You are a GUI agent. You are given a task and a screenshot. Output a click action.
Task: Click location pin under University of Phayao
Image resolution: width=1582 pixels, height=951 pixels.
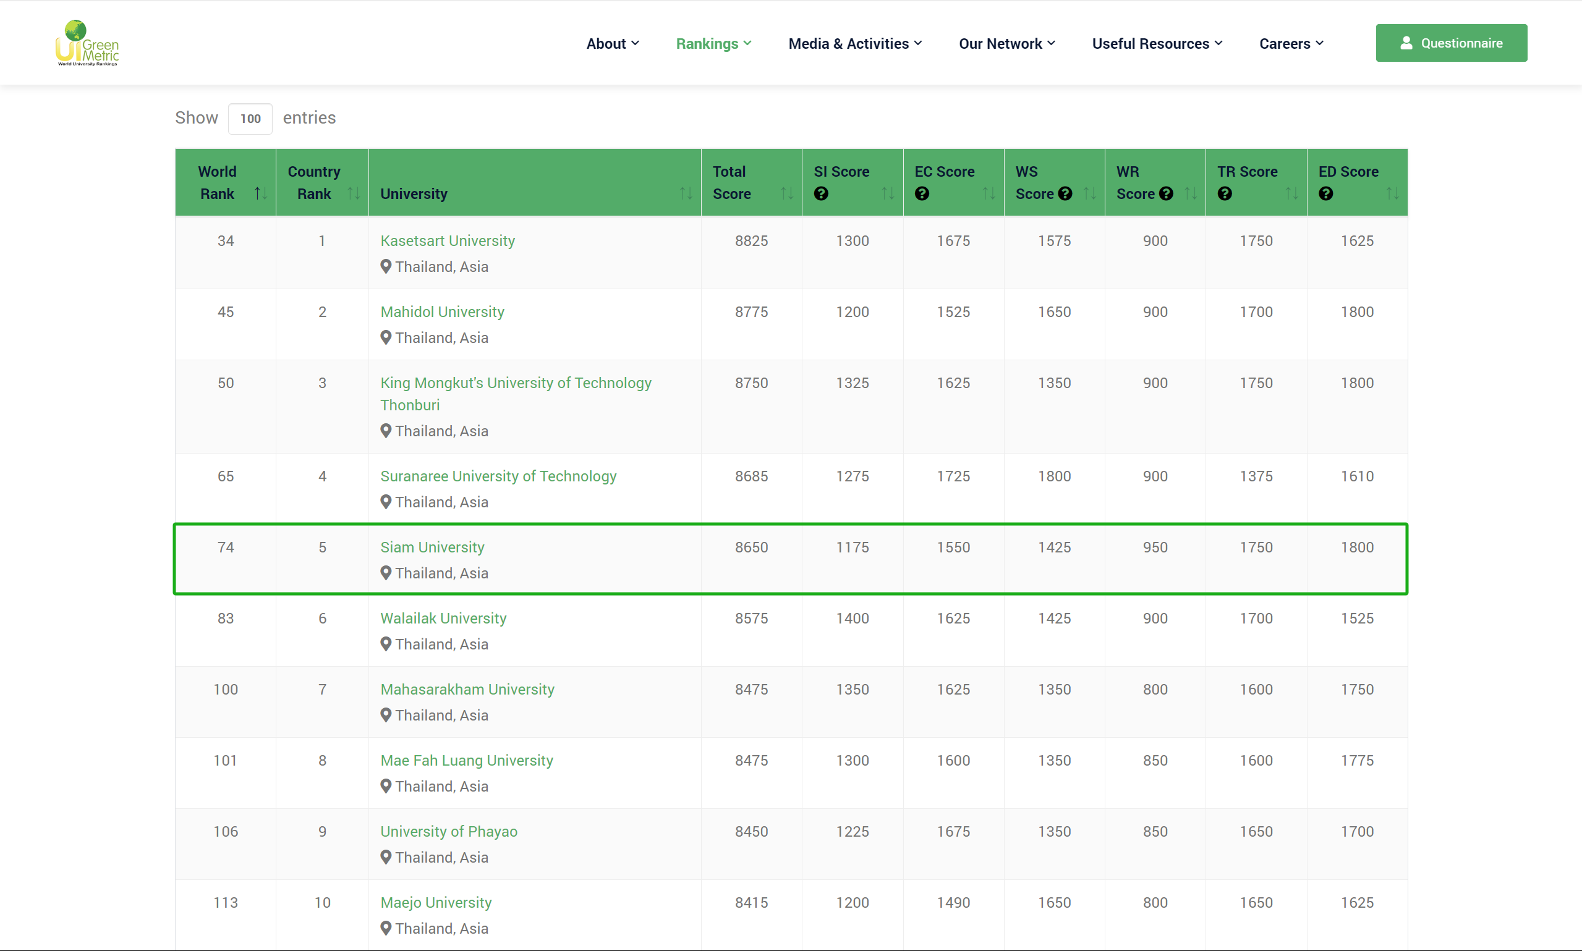click(386, 857)
